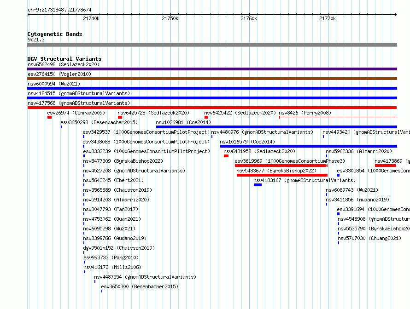Click nsv4753062 (Quan2021) label
Screen dimensions: 410x309
112,219
